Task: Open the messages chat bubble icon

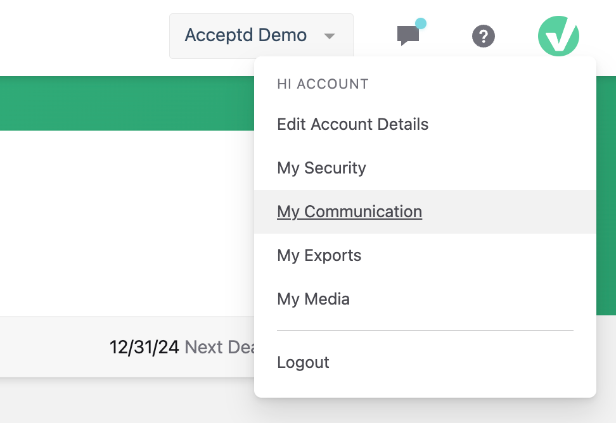Action: point(407,35)
